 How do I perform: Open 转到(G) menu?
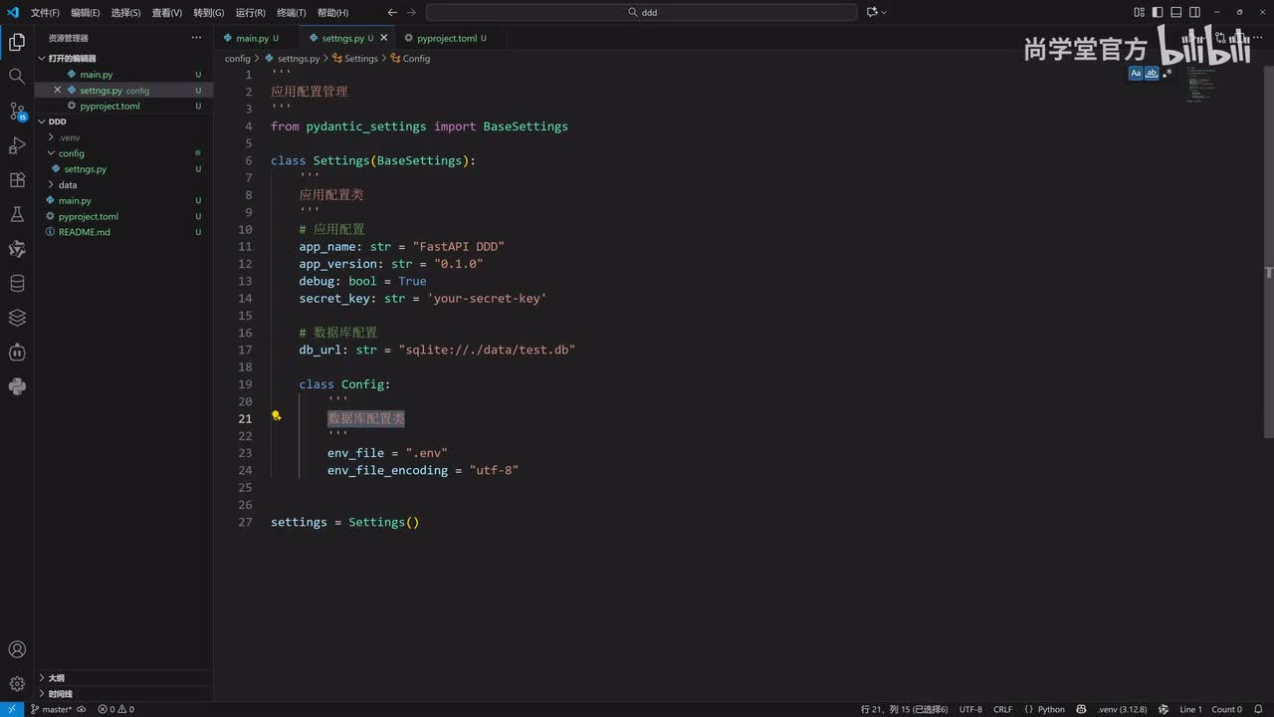click(208, 12)
